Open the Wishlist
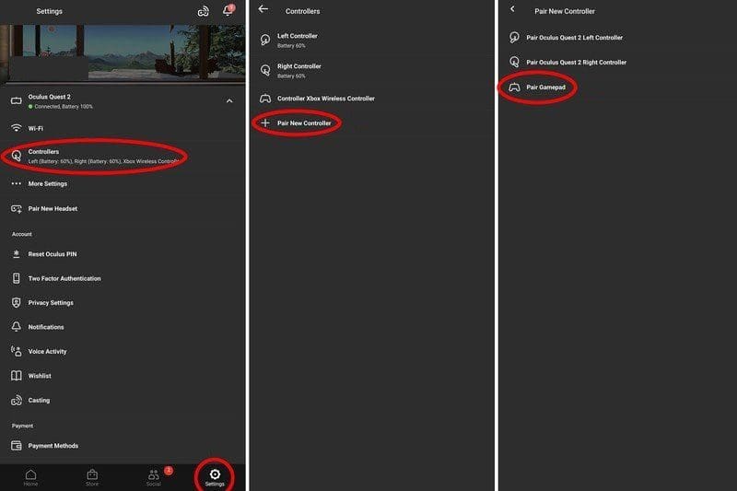 (x=123, y=376)
